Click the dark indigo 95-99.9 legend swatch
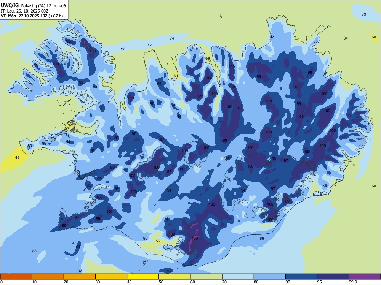This screenshot has height=285, width=381. 333,277
